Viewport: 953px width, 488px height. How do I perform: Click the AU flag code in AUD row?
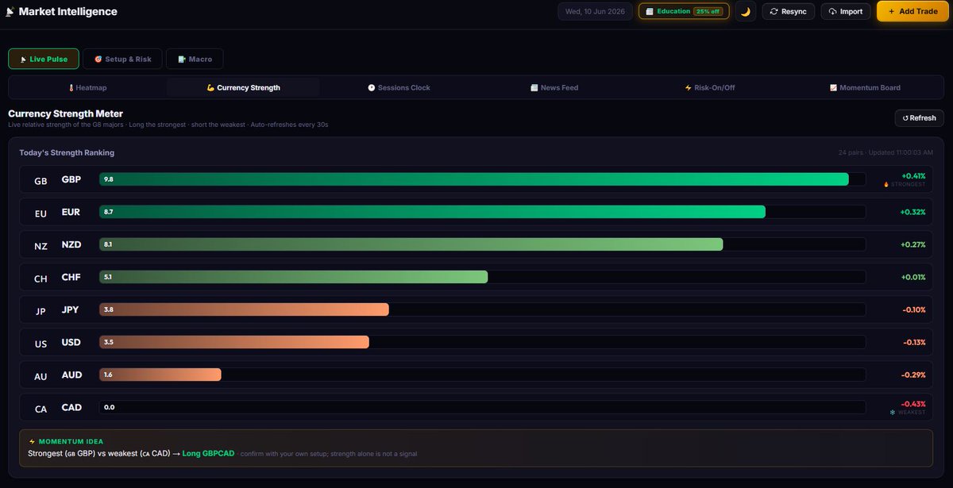point(41,376)
